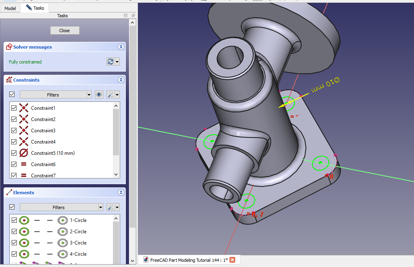Click the Constraints settings tools icon
Viewport: 414px width, 267px height.
tap(110, 94)
